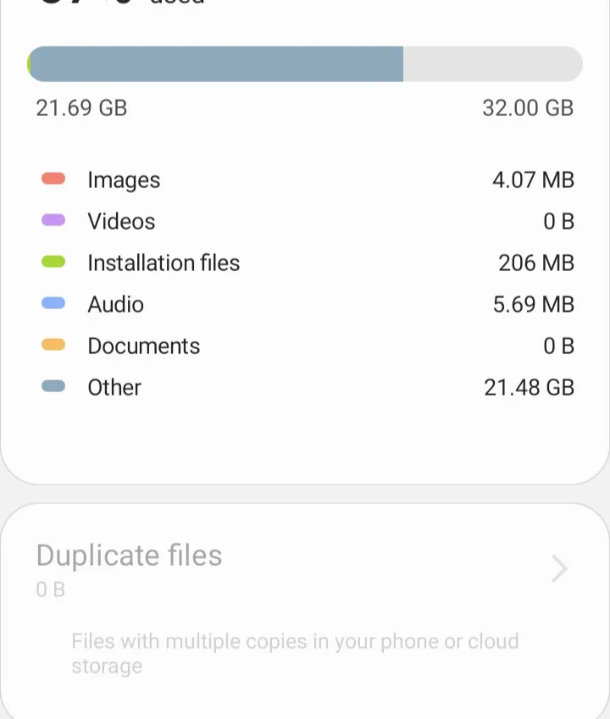
Task: Tap the purple Videos color indicator
Action: tap(53, 221)
